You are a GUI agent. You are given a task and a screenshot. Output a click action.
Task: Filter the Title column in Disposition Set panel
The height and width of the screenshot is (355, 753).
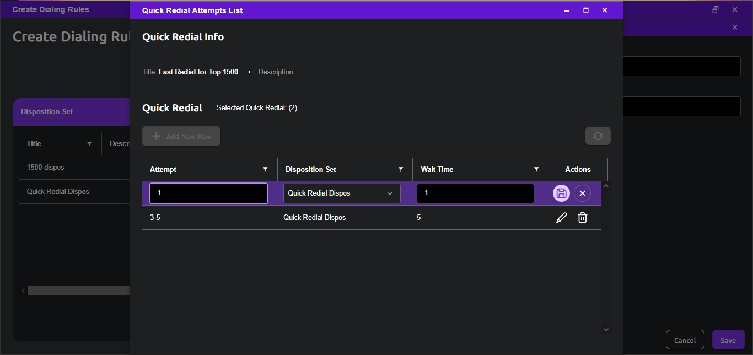point(89,144)
